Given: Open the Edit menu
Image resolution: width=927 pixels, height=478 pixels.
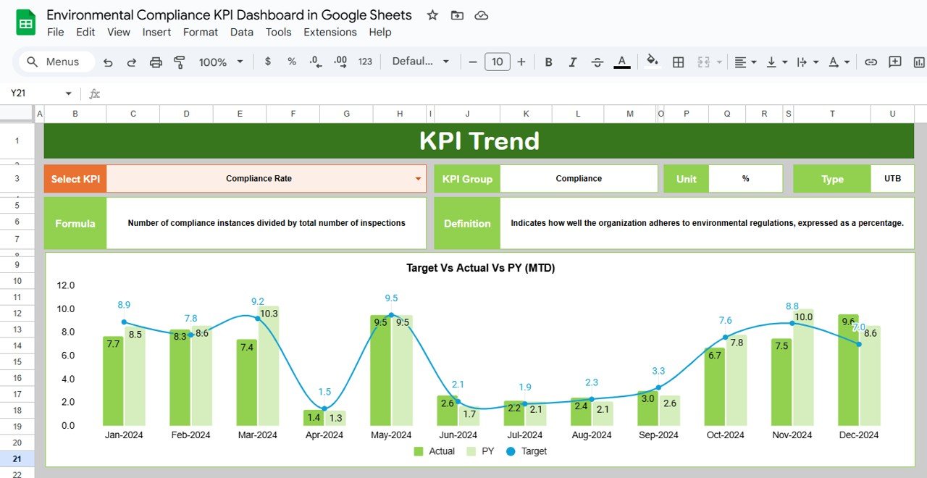Looking at the screenshot, I should pyautogui.click(x=85, y=32).
